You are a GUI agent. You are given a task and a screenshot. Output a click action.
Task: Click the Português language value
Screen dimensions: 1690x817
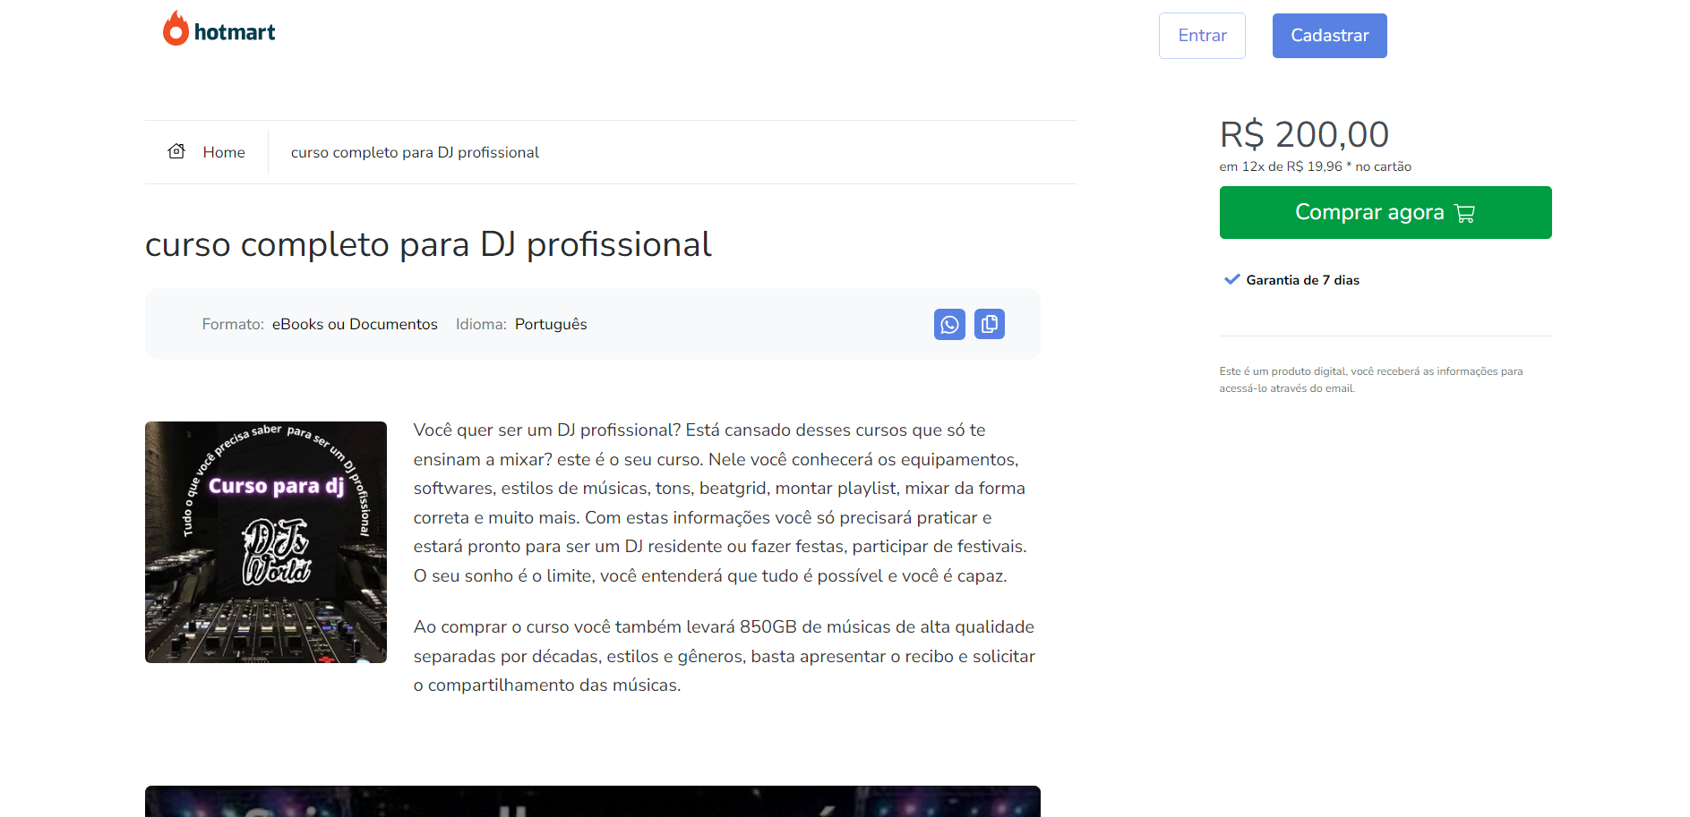tap(551, 325)
